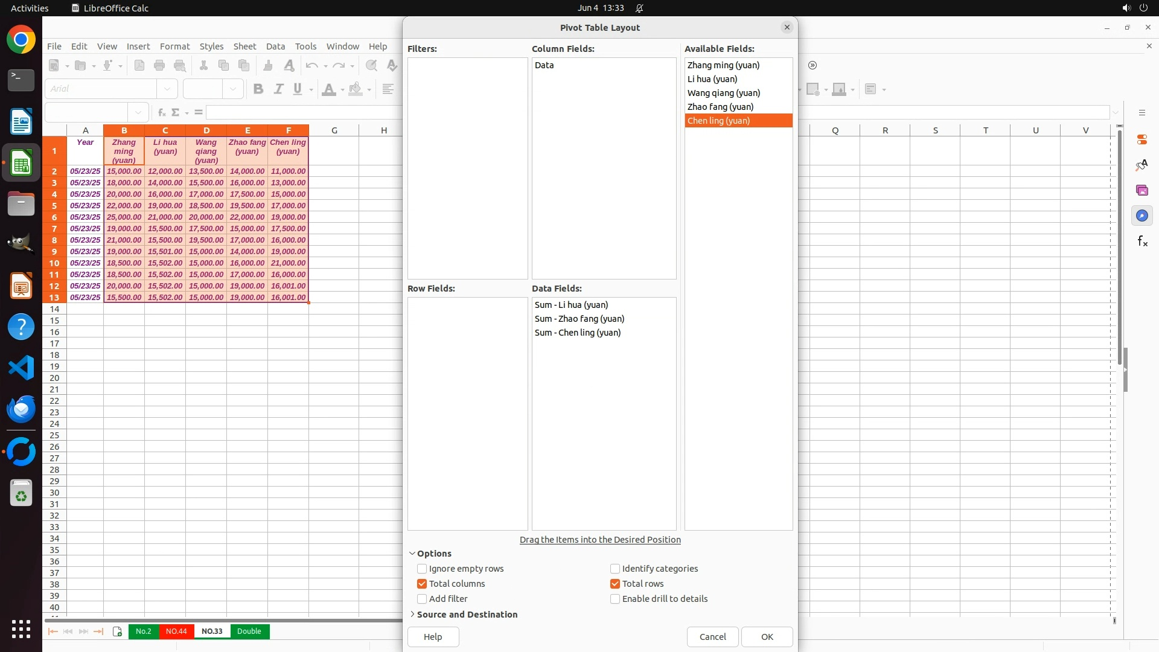Open Function Wizard next to formula bar

point(161,112)
